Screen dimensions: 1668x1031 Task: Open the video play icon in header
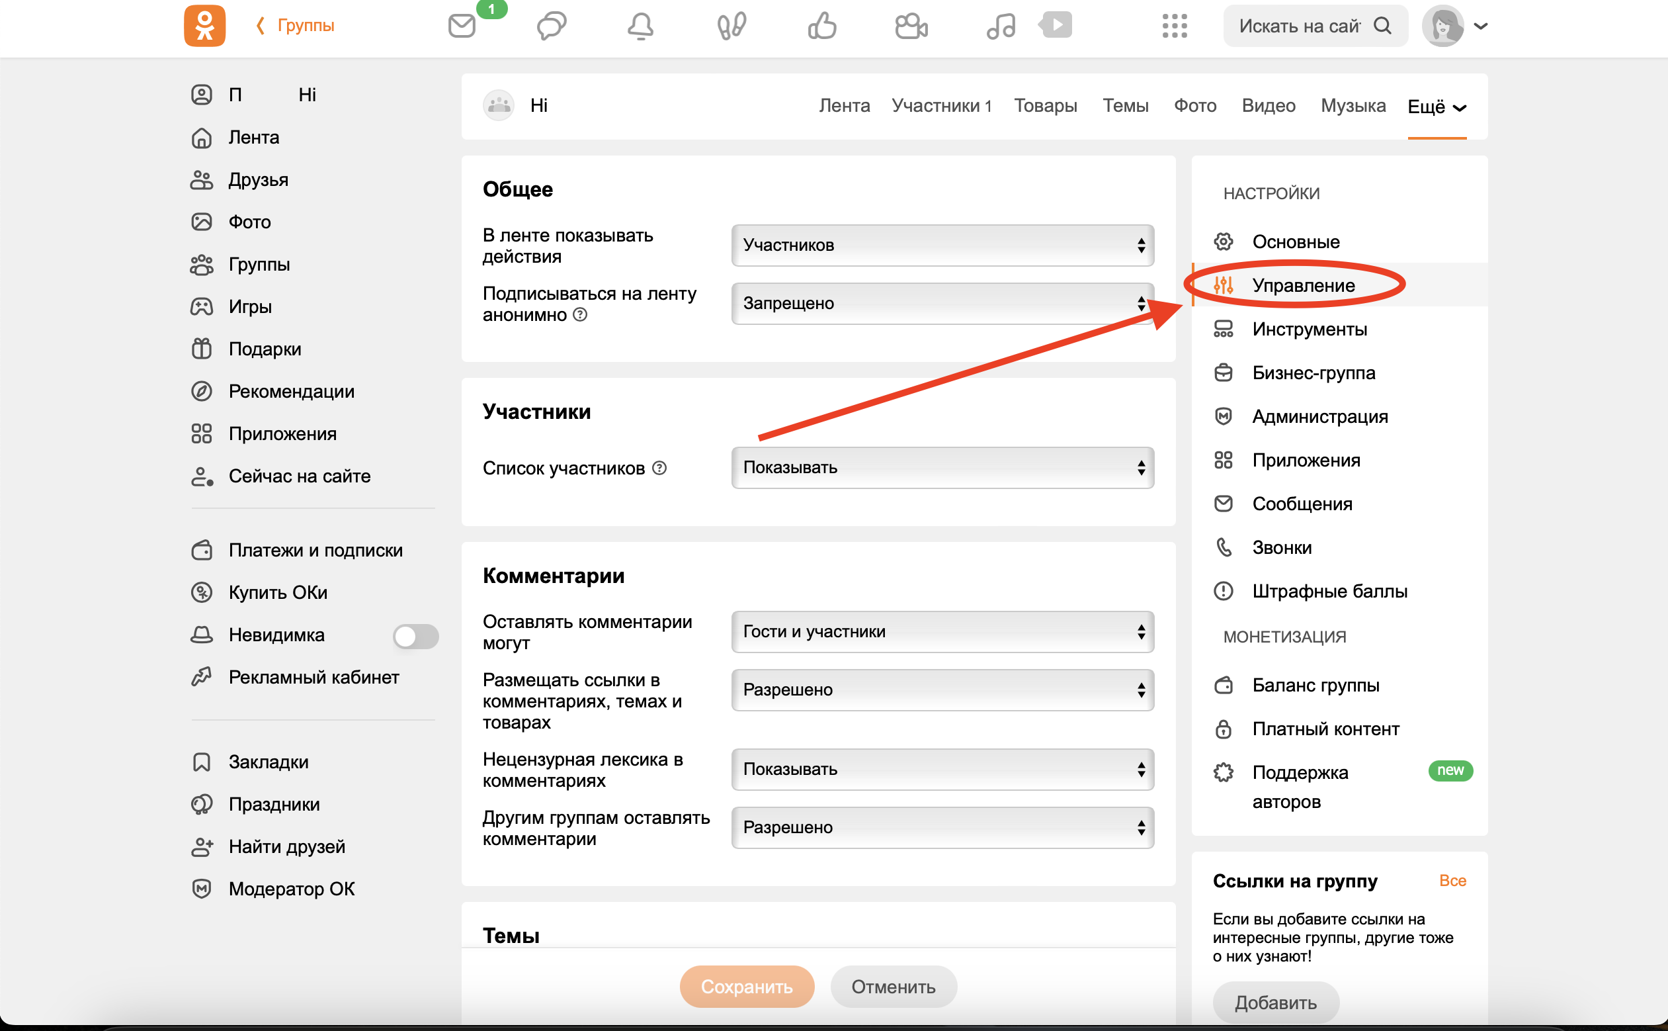(1056, 24)
